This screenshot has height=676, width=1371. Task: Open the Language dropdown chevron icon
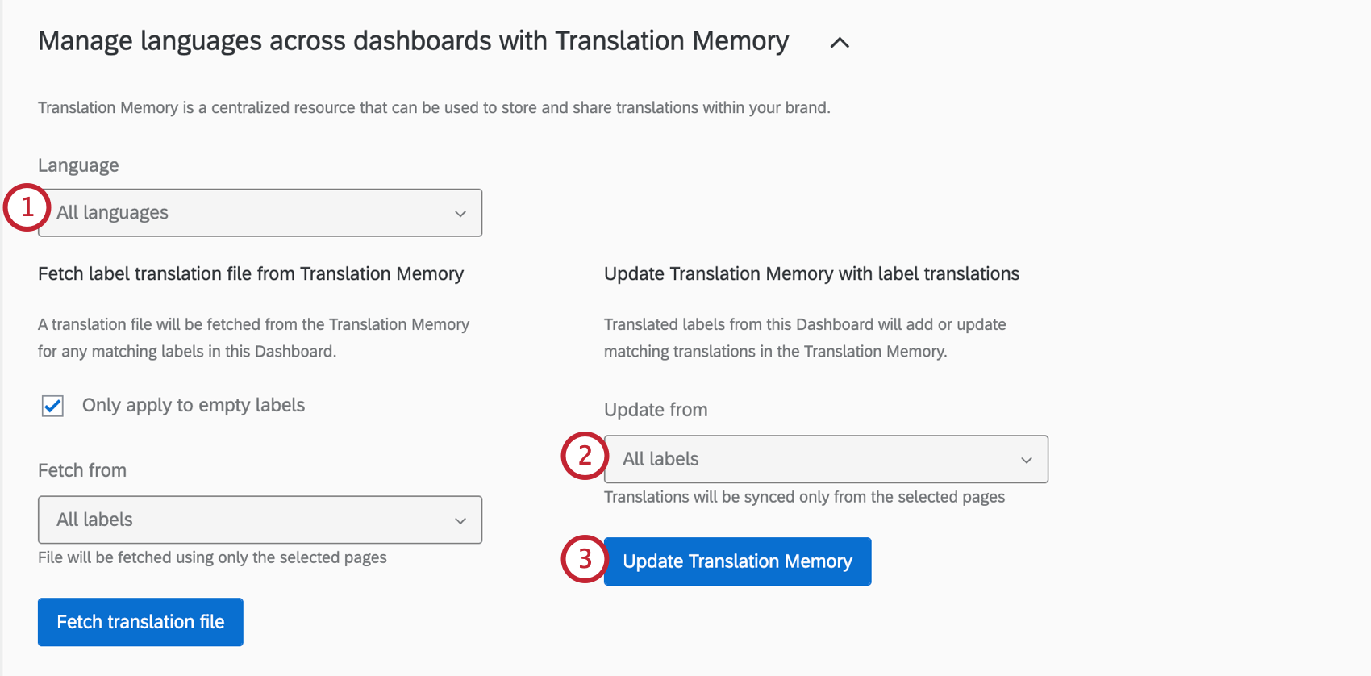tap(460, 213)
